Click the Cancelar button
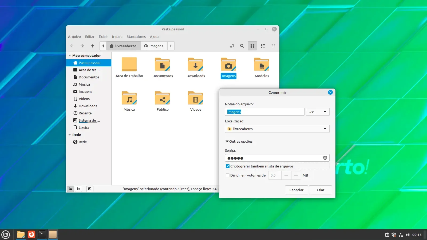This screenshot has width=427, height=240. coord(296,190)
